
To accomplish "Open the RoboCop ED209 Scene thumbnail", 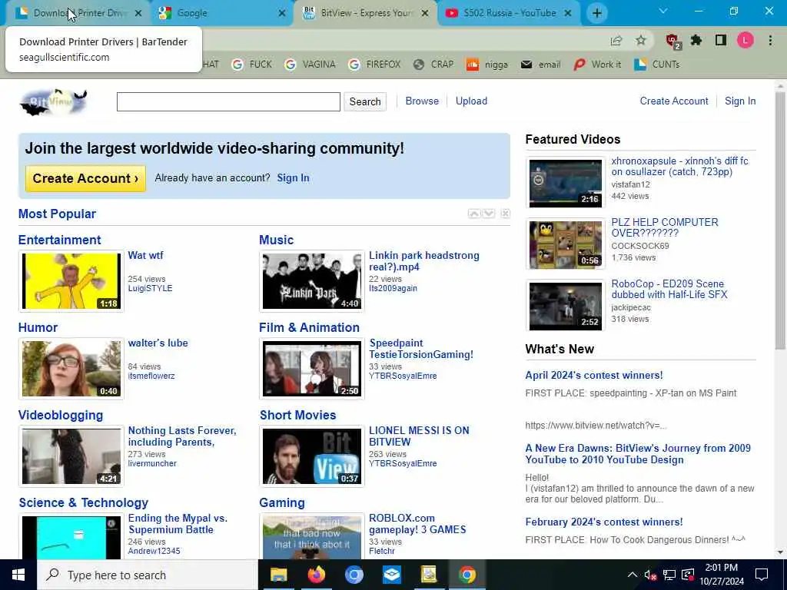I will (x=565, y=306).
